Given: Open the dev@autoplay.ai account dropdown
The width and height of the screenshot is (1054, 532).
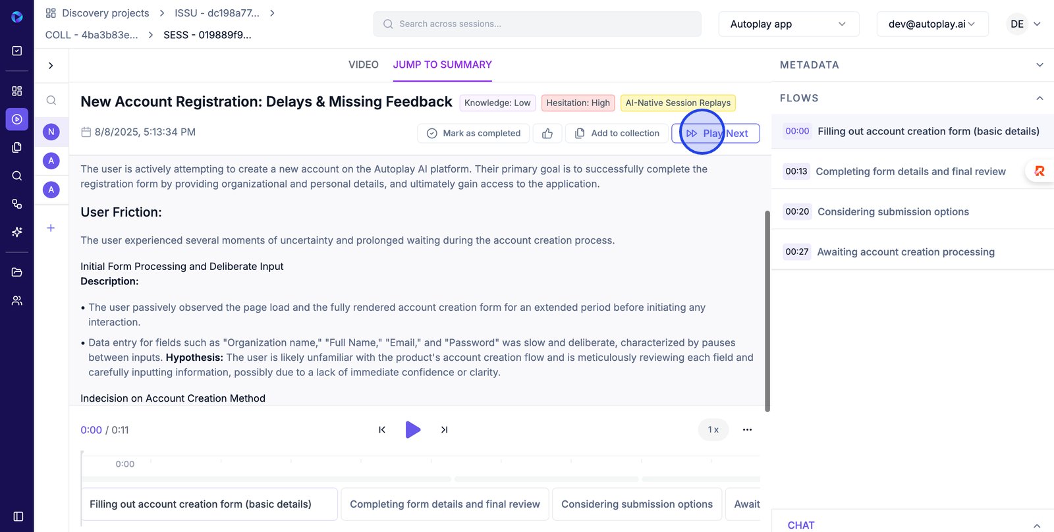Looking at the screenshot, I should 931,24.
